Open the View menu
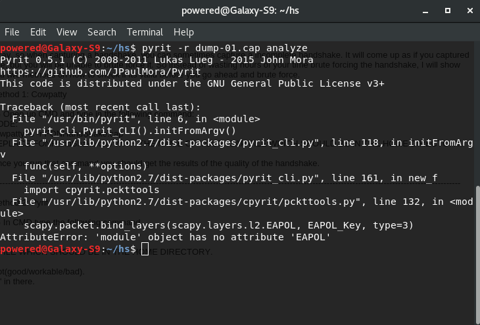The height and width of the screenshot is (325, 480). (x=66, y=32)
